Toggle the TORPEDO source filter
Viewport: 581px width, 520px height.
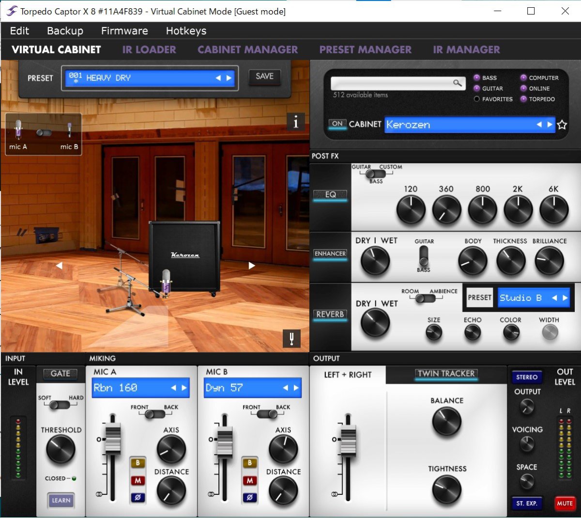pyautogui.click(x=523, y=99)
